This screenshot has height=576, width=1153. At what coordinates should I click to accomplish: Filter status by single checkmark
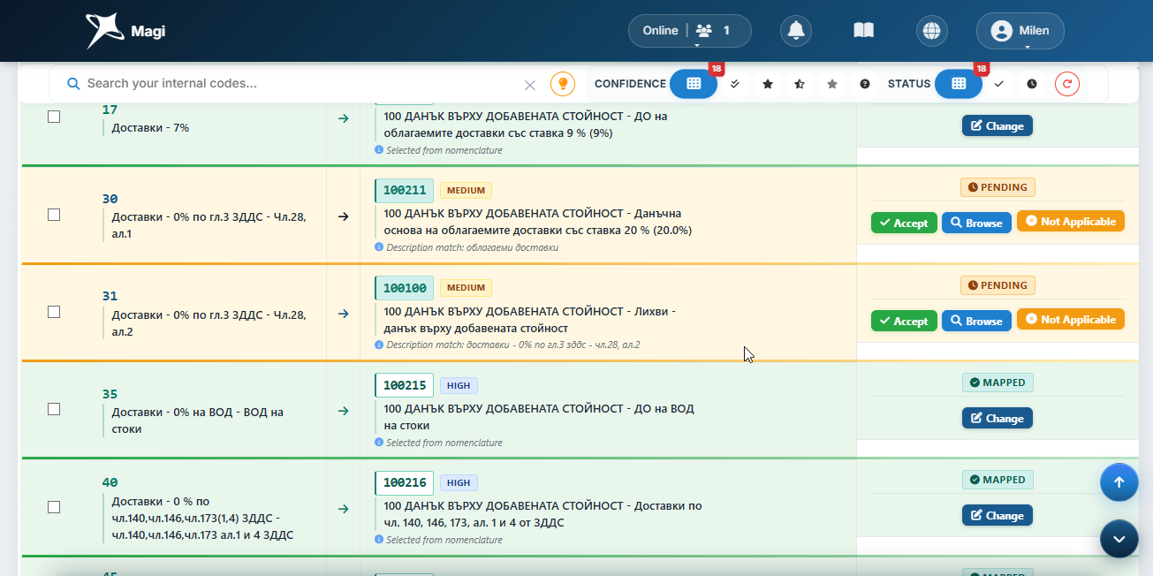point(999,84)
